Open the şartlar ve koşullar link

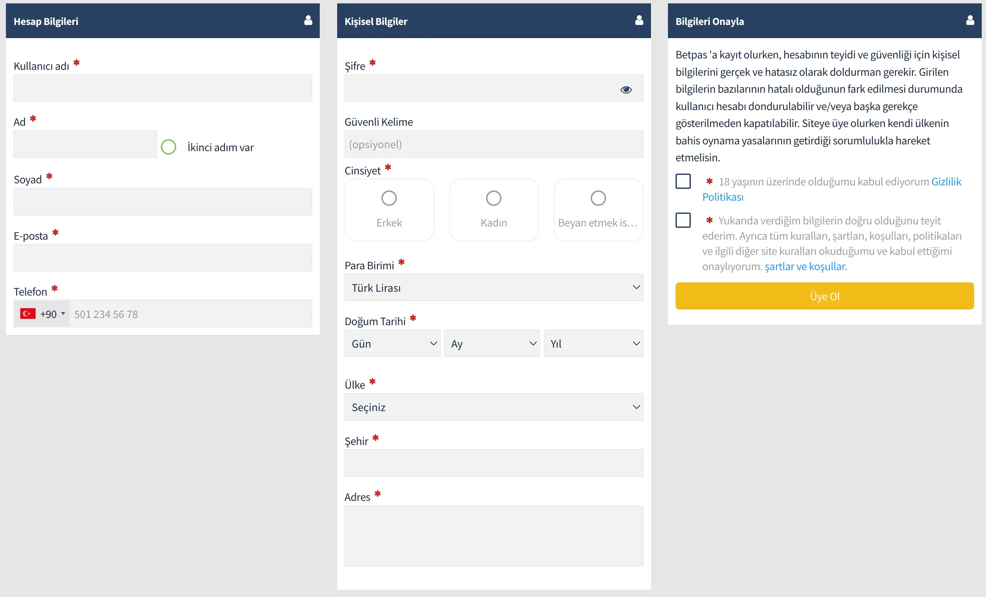click(806, 266)
